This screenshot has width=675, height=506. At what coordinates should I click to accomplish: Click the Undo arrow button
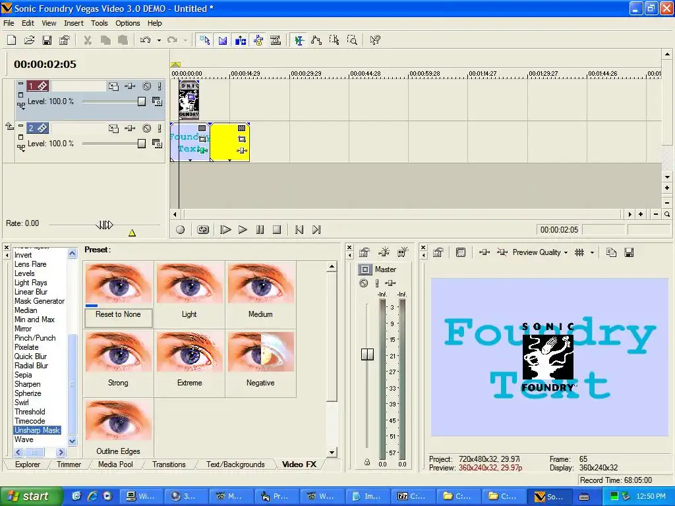click(x=146, y=40)
